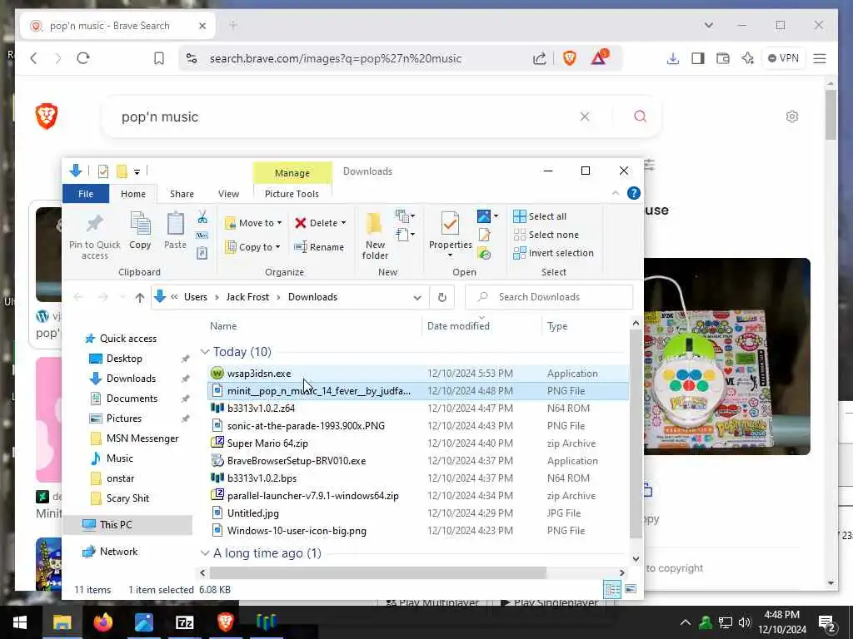Click the Explorer horizontal scrollbar
The image size is (853, 639).
pos(377,572)
